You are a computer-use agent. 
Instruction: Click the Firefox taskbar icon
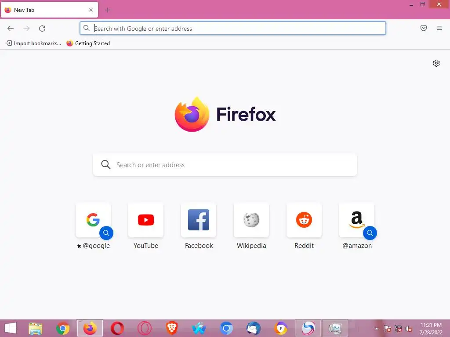[x=90, y=328]
